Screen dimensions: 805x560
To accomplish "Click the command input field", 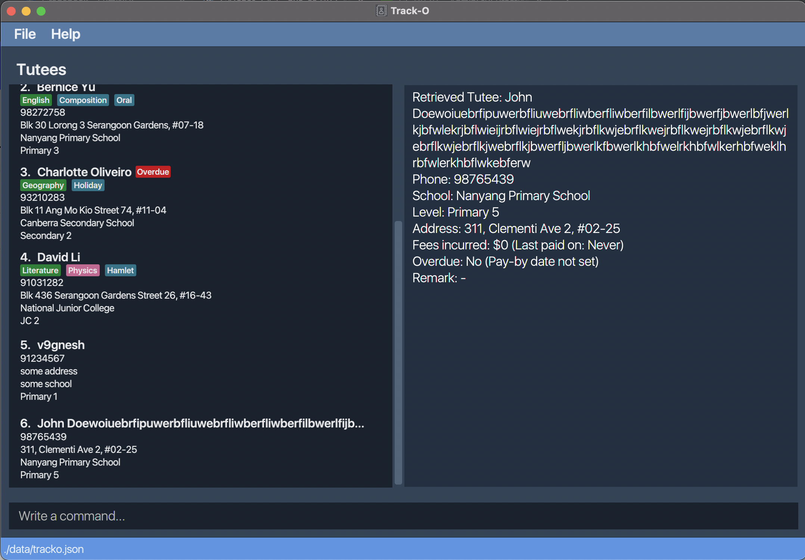I will coord(403,516).
